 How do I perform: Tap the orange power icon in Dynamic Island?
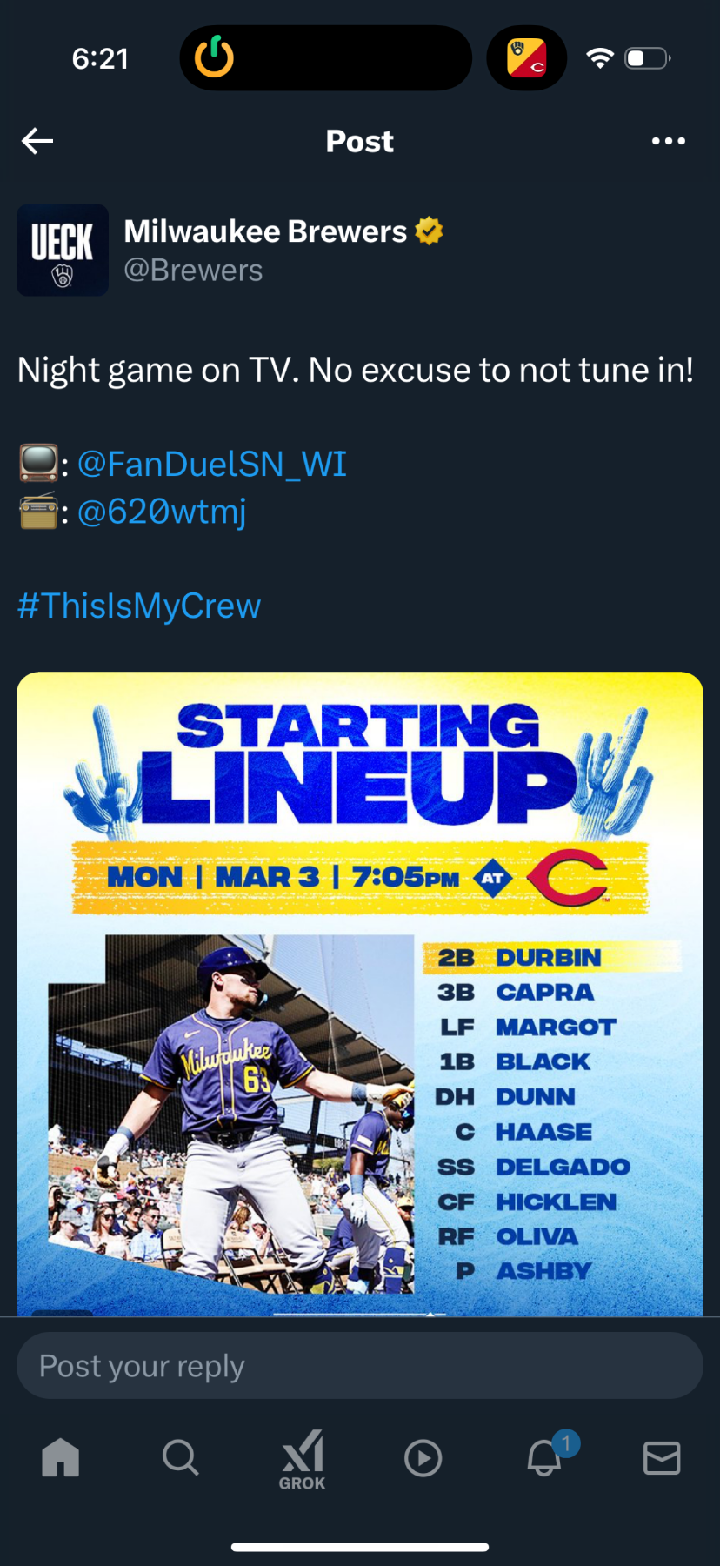pyautogui.click(x=214, y=57)
